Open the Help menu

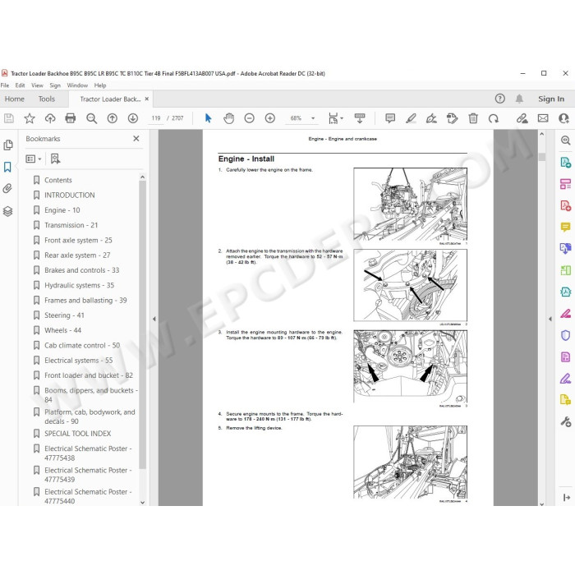(99, 85)
